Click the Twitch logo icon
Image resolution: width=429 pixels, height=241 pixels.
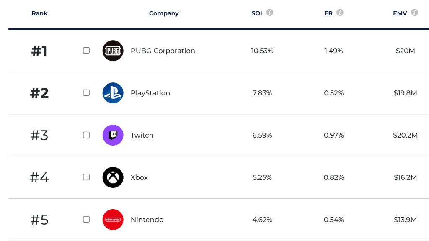click(x=113, y=135)
